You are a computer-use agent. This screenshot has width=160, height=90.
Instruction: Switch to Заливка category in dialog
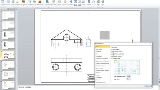pos(102,47)
